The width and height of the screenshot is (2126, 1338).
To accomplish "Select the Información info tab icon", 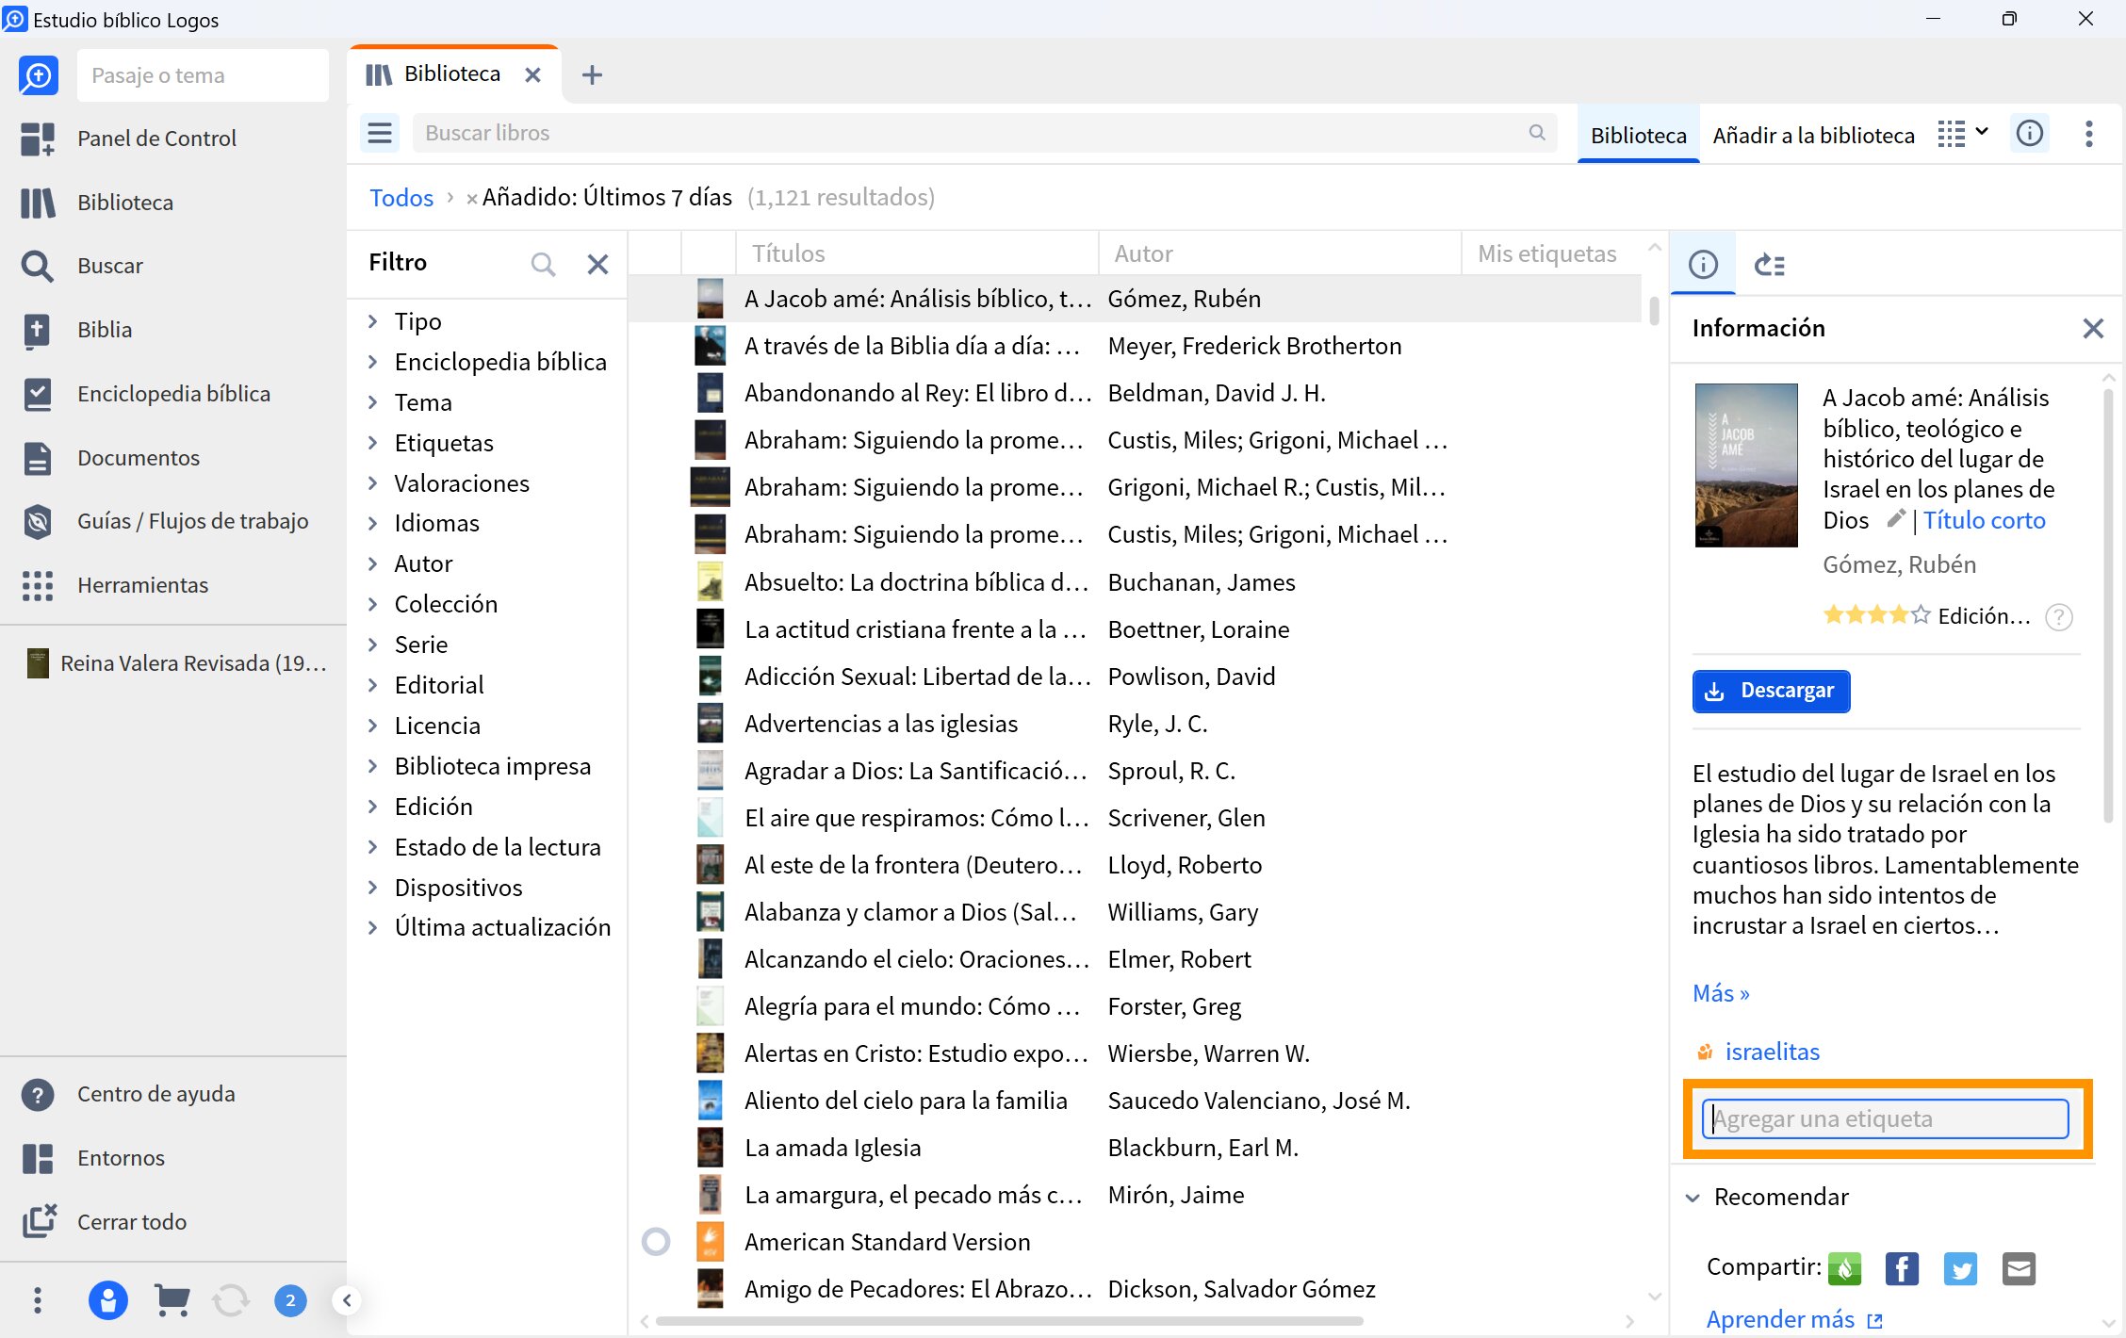I will (x=1703, y=265).
